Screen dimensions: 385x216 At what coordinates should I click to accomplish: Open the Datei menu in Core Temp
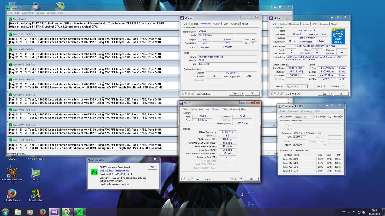[x=282, y=111]
